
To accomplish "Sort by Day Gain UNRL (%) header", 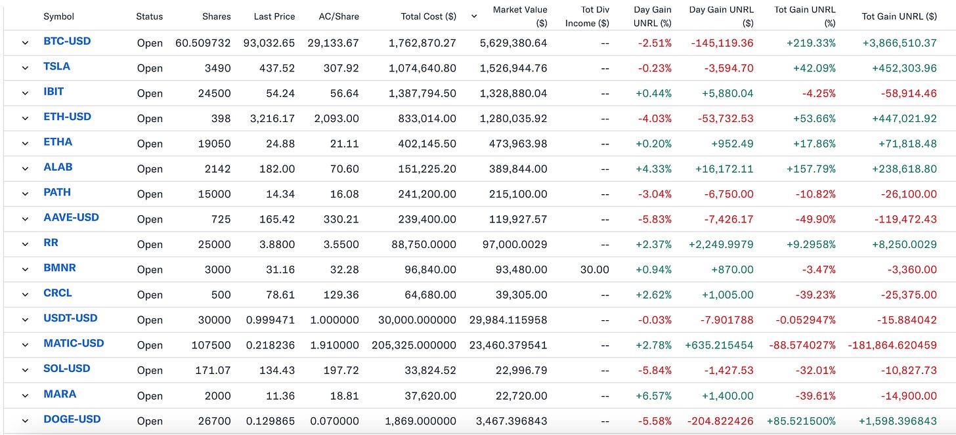I will 652,16.
